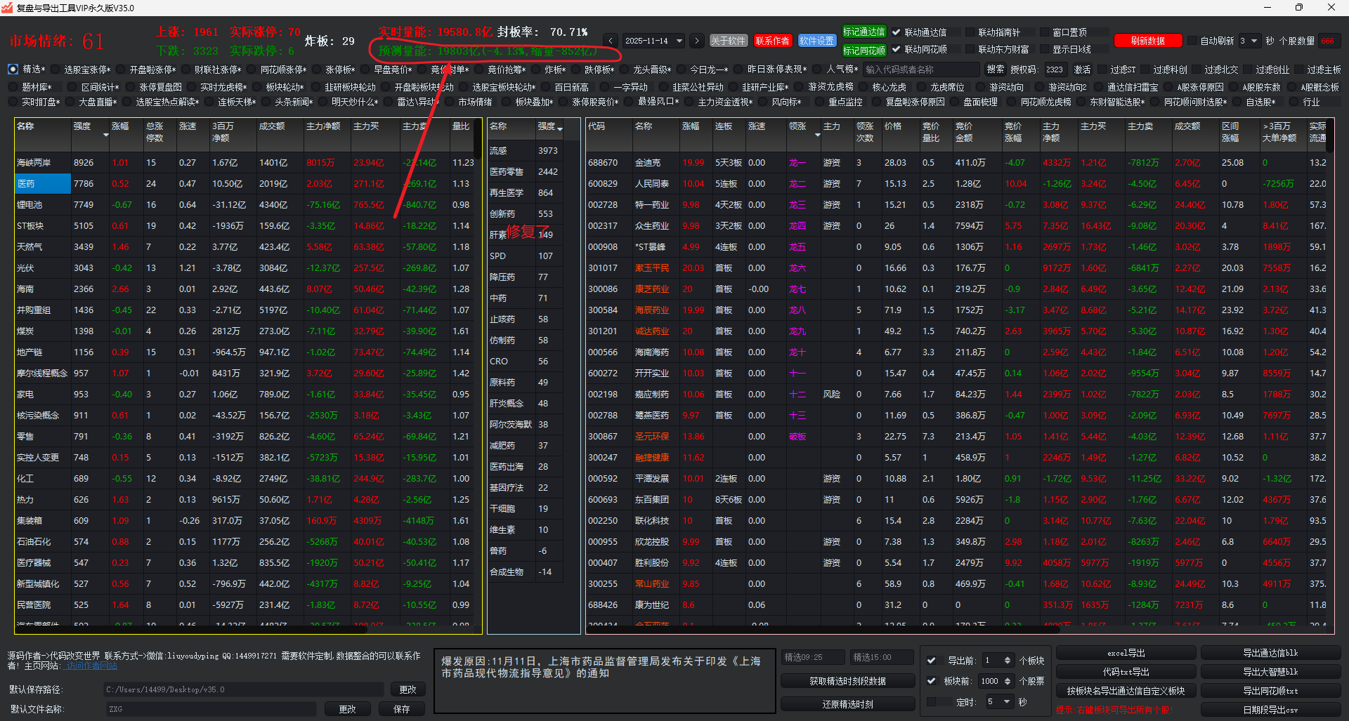
Task: Click the green 标记通达信 button
Action: [864, 32]
